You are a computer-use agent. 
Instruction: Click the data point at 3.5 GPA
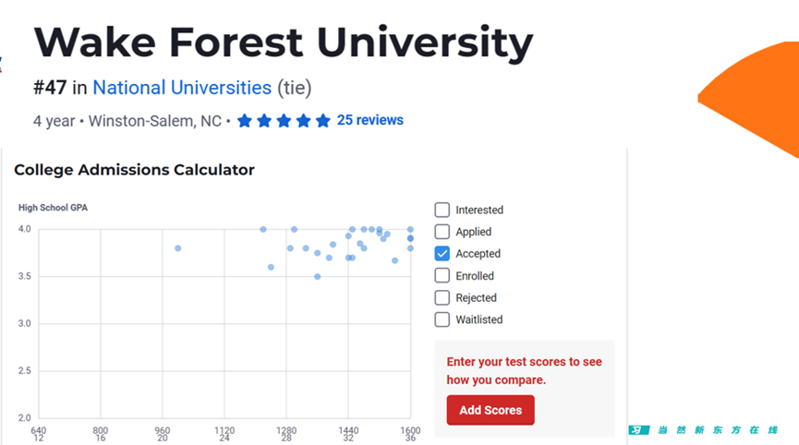[318, 276]
